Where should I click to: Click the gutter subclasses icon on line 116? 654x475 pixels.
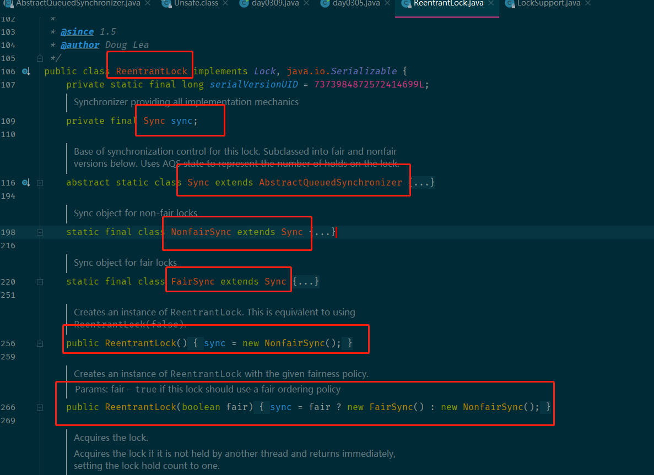[26, 183]
